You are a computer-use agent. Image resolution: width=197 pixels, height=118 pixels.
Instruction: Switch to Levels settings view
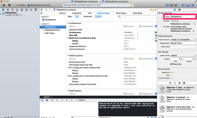(98, 17)
